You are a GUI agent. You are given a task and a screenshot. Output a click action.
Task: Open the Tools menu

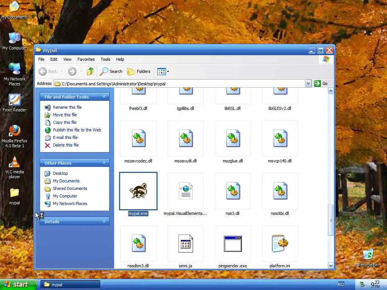click(x=105, y=59)
